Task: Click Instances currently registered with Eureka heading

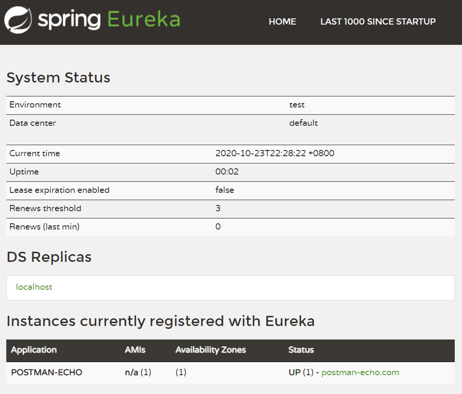Action: pos(161,321)
